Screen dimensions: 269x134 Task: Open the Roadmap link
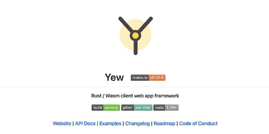[164, 124]
